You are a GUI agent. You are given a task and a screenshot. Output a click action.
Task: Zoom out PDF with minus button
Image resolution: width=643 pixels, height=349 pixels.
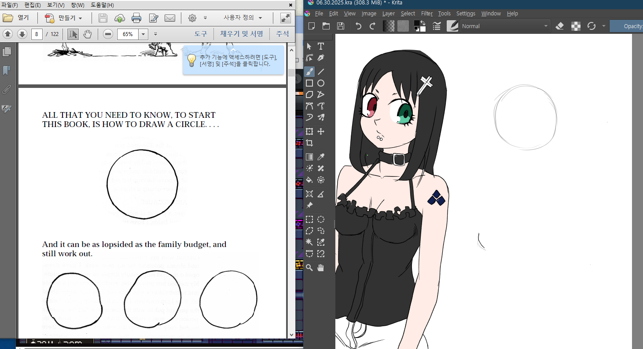coord(108,34)
